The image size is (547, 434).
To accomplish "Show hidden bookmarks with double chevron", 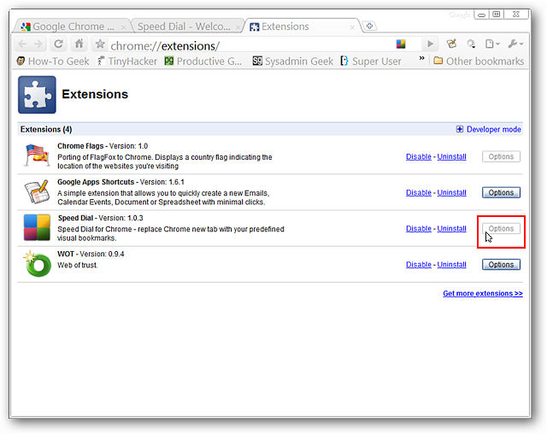I will pos(419,61).
